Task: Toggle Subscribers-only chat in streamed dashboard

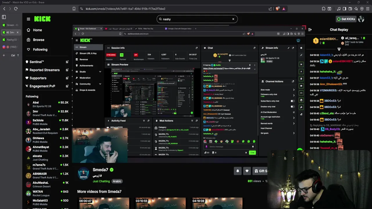Action: (x=292, y=101)
